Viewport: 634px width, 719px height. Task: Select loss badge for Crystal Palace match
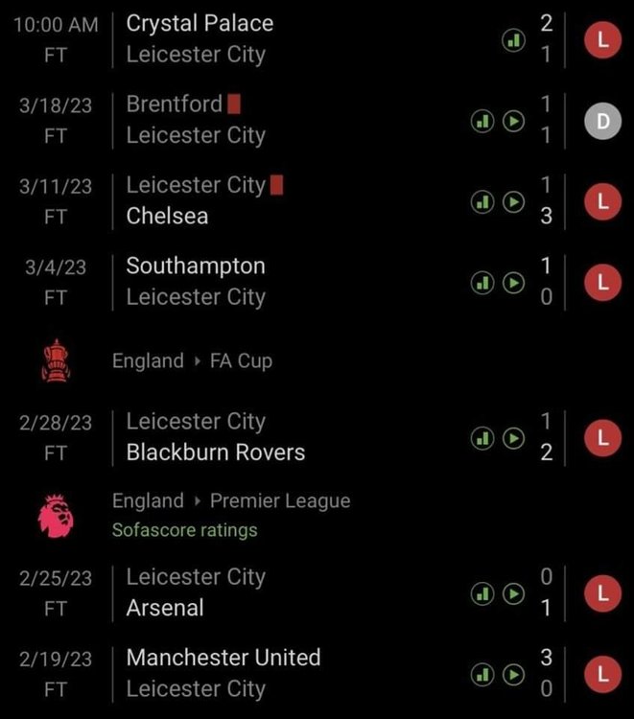[602, 40]
